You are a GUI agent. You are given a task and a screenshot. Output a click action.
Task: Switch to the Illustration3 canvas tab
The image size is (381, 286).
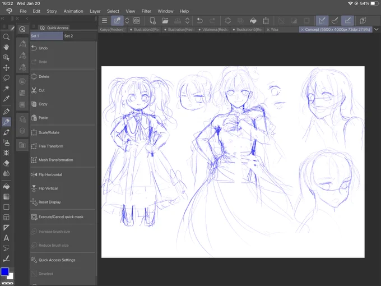145,29
